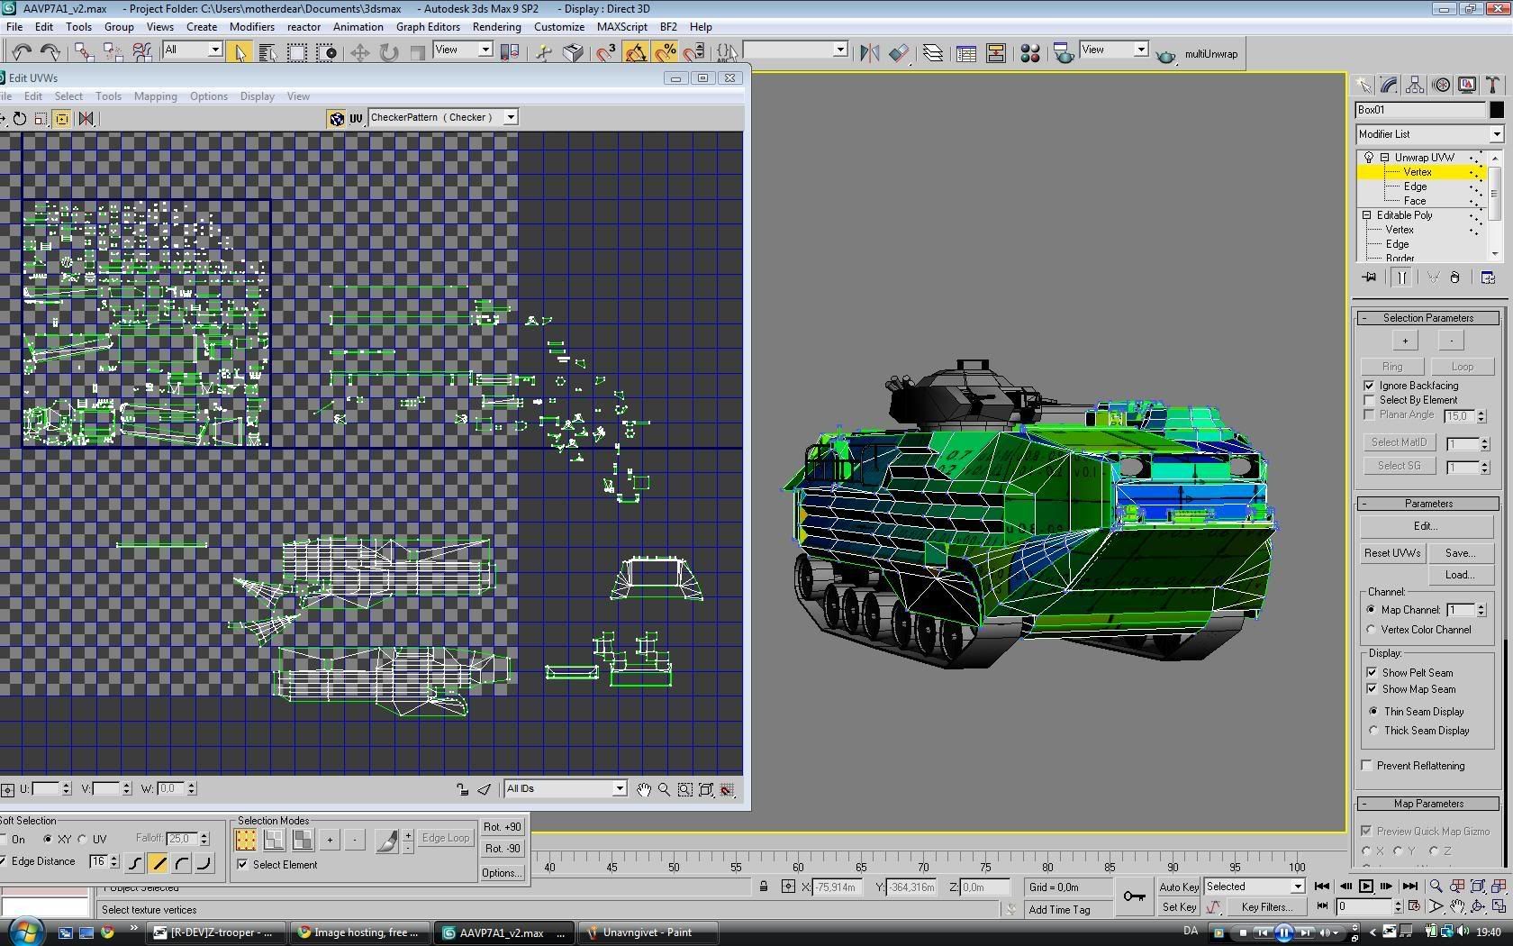Disable the Ignore Backfacing checkbox
The width and height of the screenshot is (1513, 946).
click(x=1370, y=386)
